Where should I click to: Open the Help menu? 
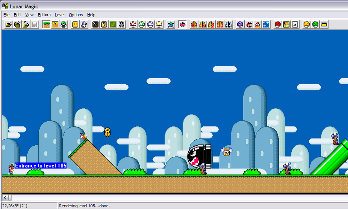coord(91,15)
